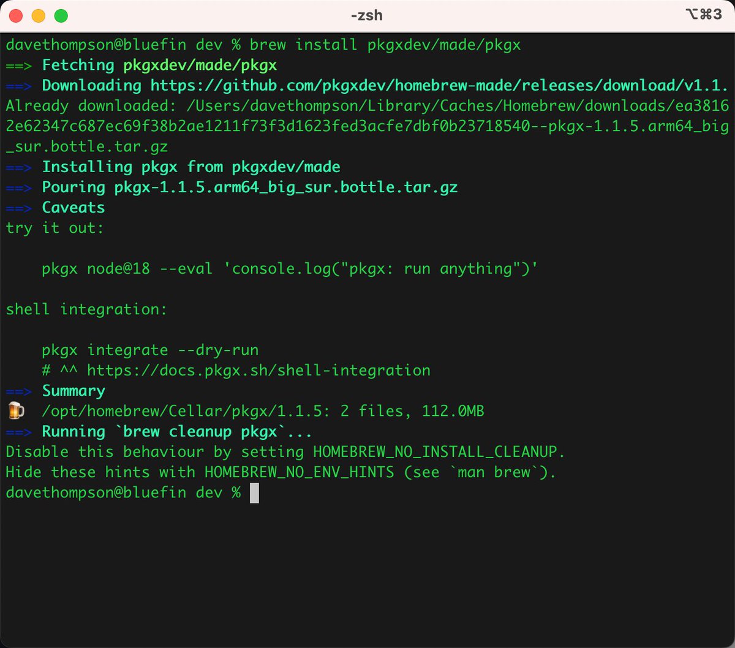The width and height of the screenshot is (735, 648).
Task: Click 'pkgx integrate --dry-run' command
Action: 150,350
